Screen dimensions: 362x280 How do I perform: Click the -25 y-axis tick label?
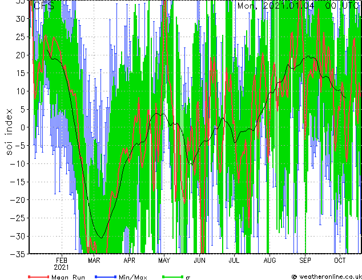point(18,218)
